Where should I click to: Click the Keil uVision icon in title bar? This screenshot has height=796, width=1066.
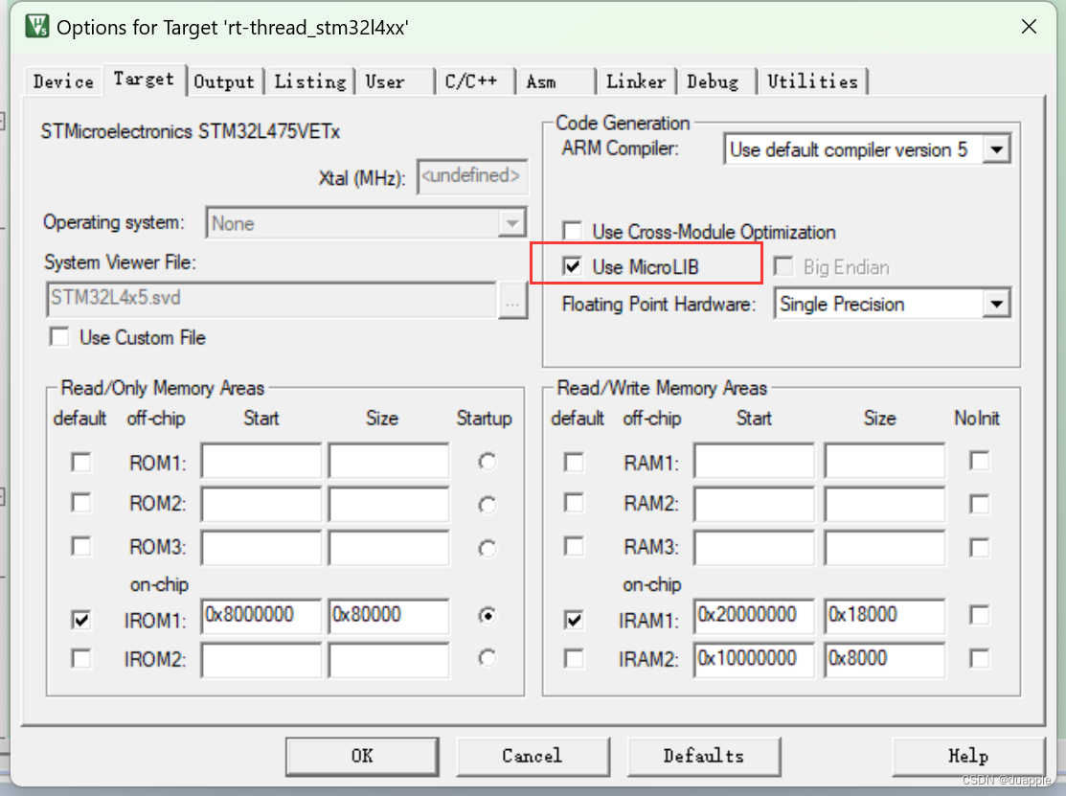pos(36,27)
